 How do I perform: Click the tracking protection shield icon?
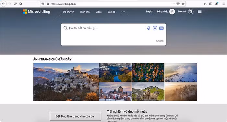click(43, 4)
